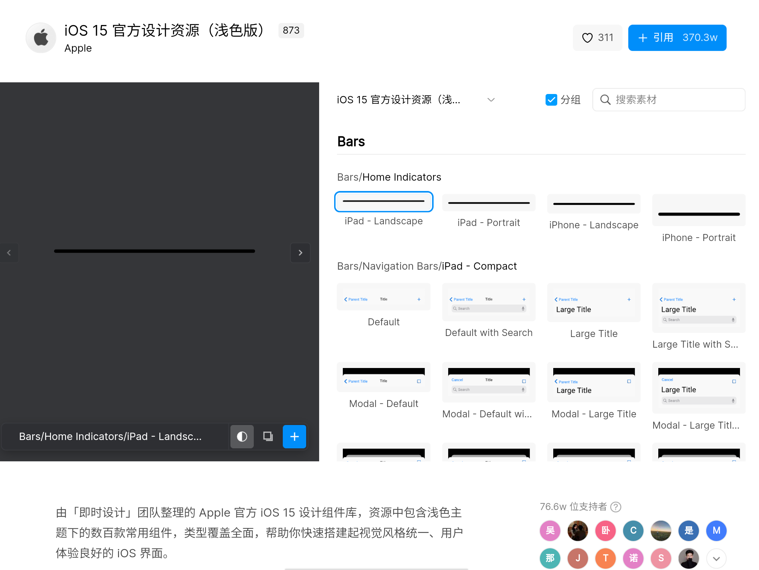The height and width of the screenshot is (570, 759).
Task: Click the dark blue 是 supporter avatar
Action: coord(689,531)
